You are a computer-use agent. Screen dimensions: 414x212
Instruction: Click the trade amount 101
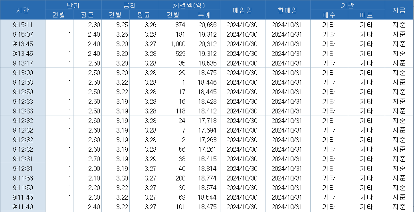pyautogui.click(x=180, y=207)
